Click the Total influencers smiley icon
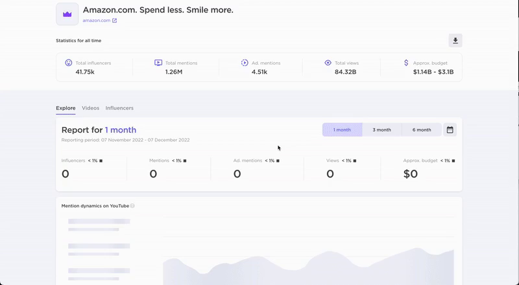 pyautogui.click(x=69, y=63)
